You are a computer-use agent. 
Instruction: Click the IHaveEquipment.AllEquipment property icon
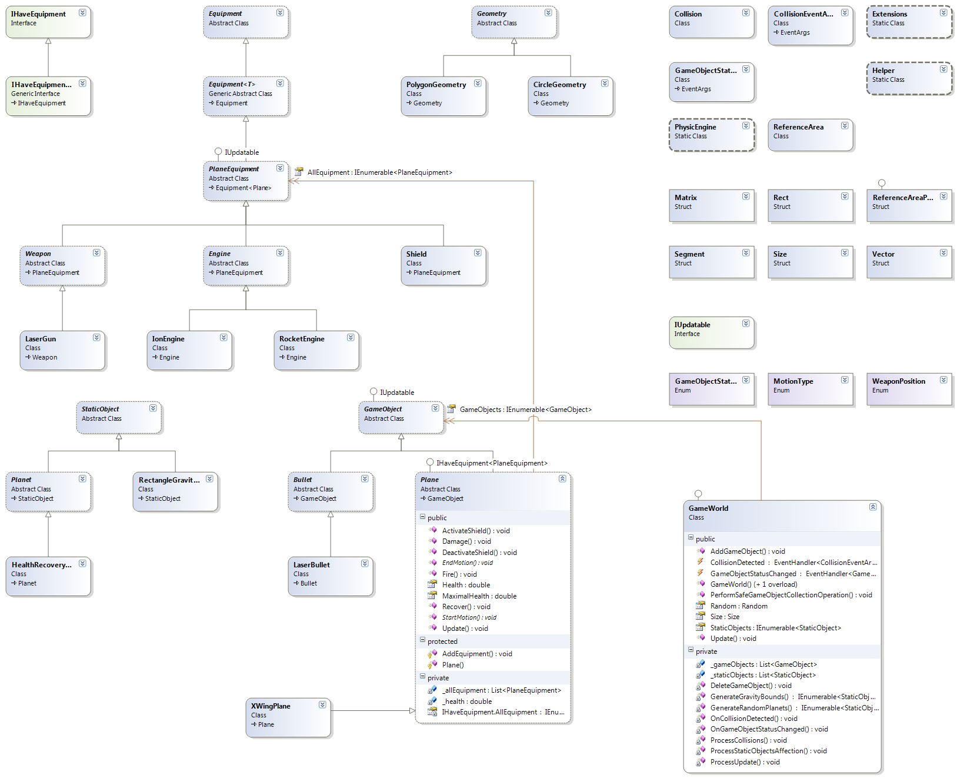432,711
